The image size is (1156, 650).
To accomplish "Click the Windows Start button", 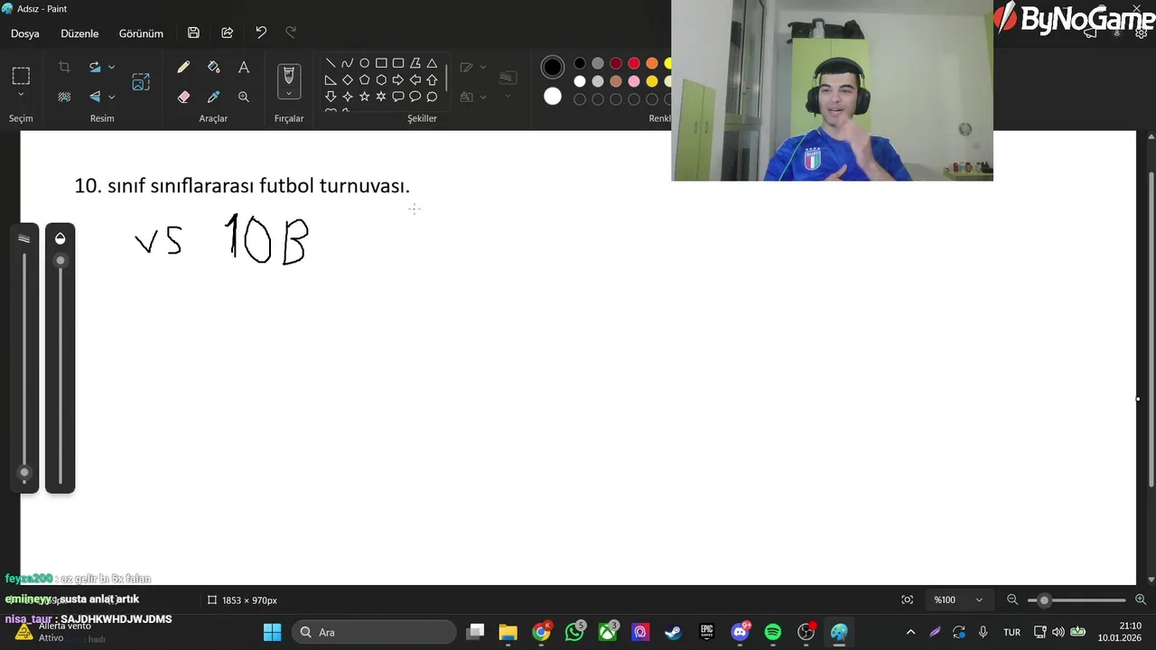I will pyautogui.click(x=272, y=632).
